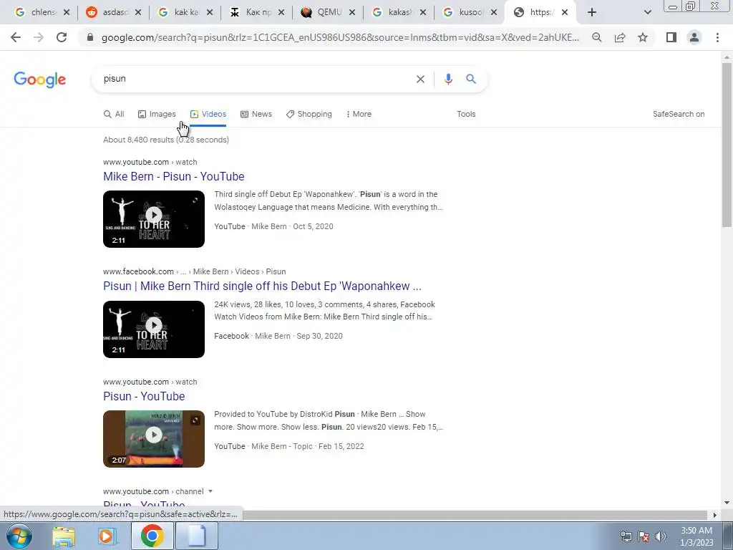Open Action Center flag in the tray

[644, 536]
